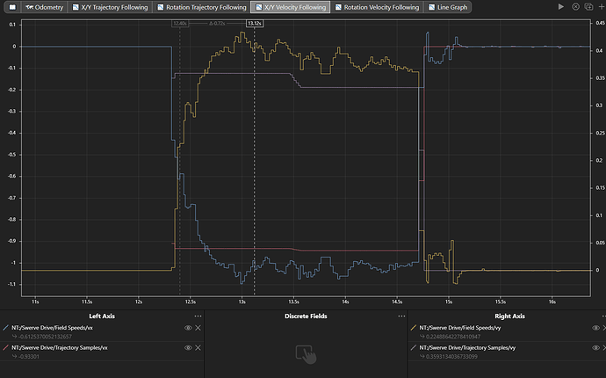Image resolution: width=606 pixels, height=378 pixels.
Task: Open Discrete Fields options menu
Action: point(401,316)
